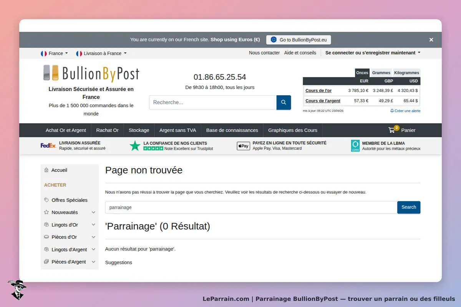This screenshot has height=307, width=461.
Task: Click silver GBP price 49,29 £
Action: (x=386, y=101)
